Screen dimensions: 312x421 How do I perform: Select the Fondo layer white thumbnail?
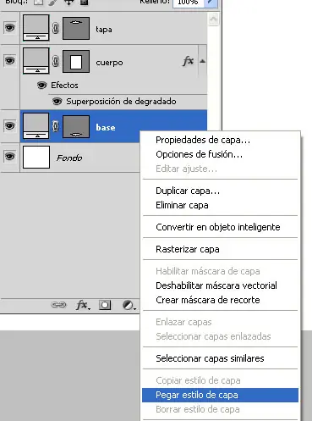point(36,157)
